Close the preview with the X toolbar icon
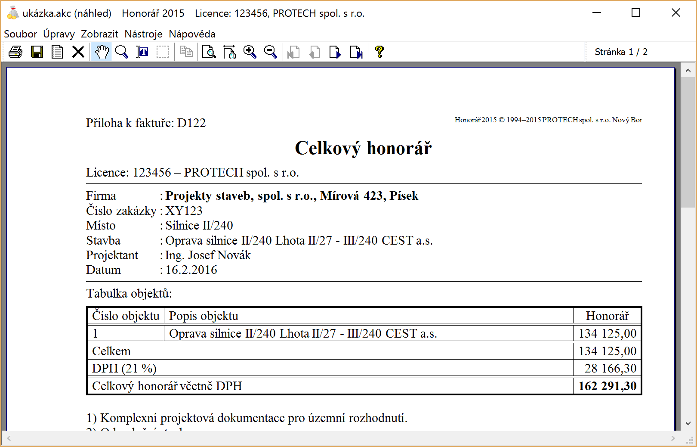The height and width of the screenshot is (447, 697). (x=78, y=52)
